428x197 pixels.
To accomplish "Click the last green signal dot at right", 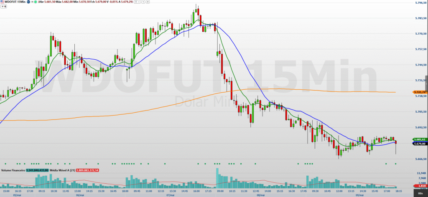I will click(395, 164).
